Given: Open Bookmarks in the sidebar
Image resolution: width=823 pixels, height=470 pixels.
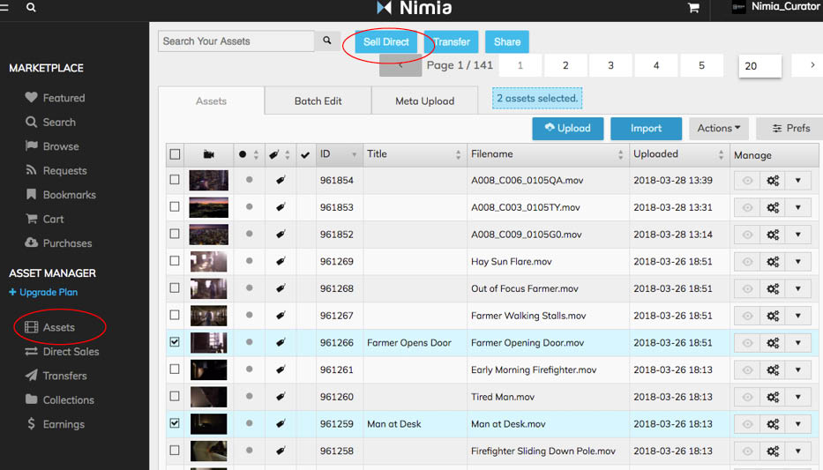Looking at the screenshot, I should 60,195.
